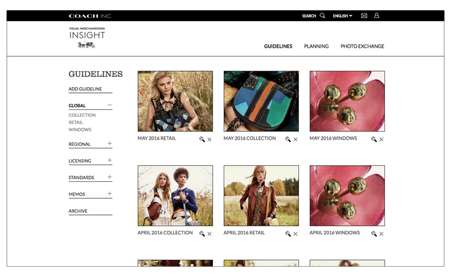The image size is (451, 277).
Task: Open the Archive link in sidebar
Action: (78, 211)
